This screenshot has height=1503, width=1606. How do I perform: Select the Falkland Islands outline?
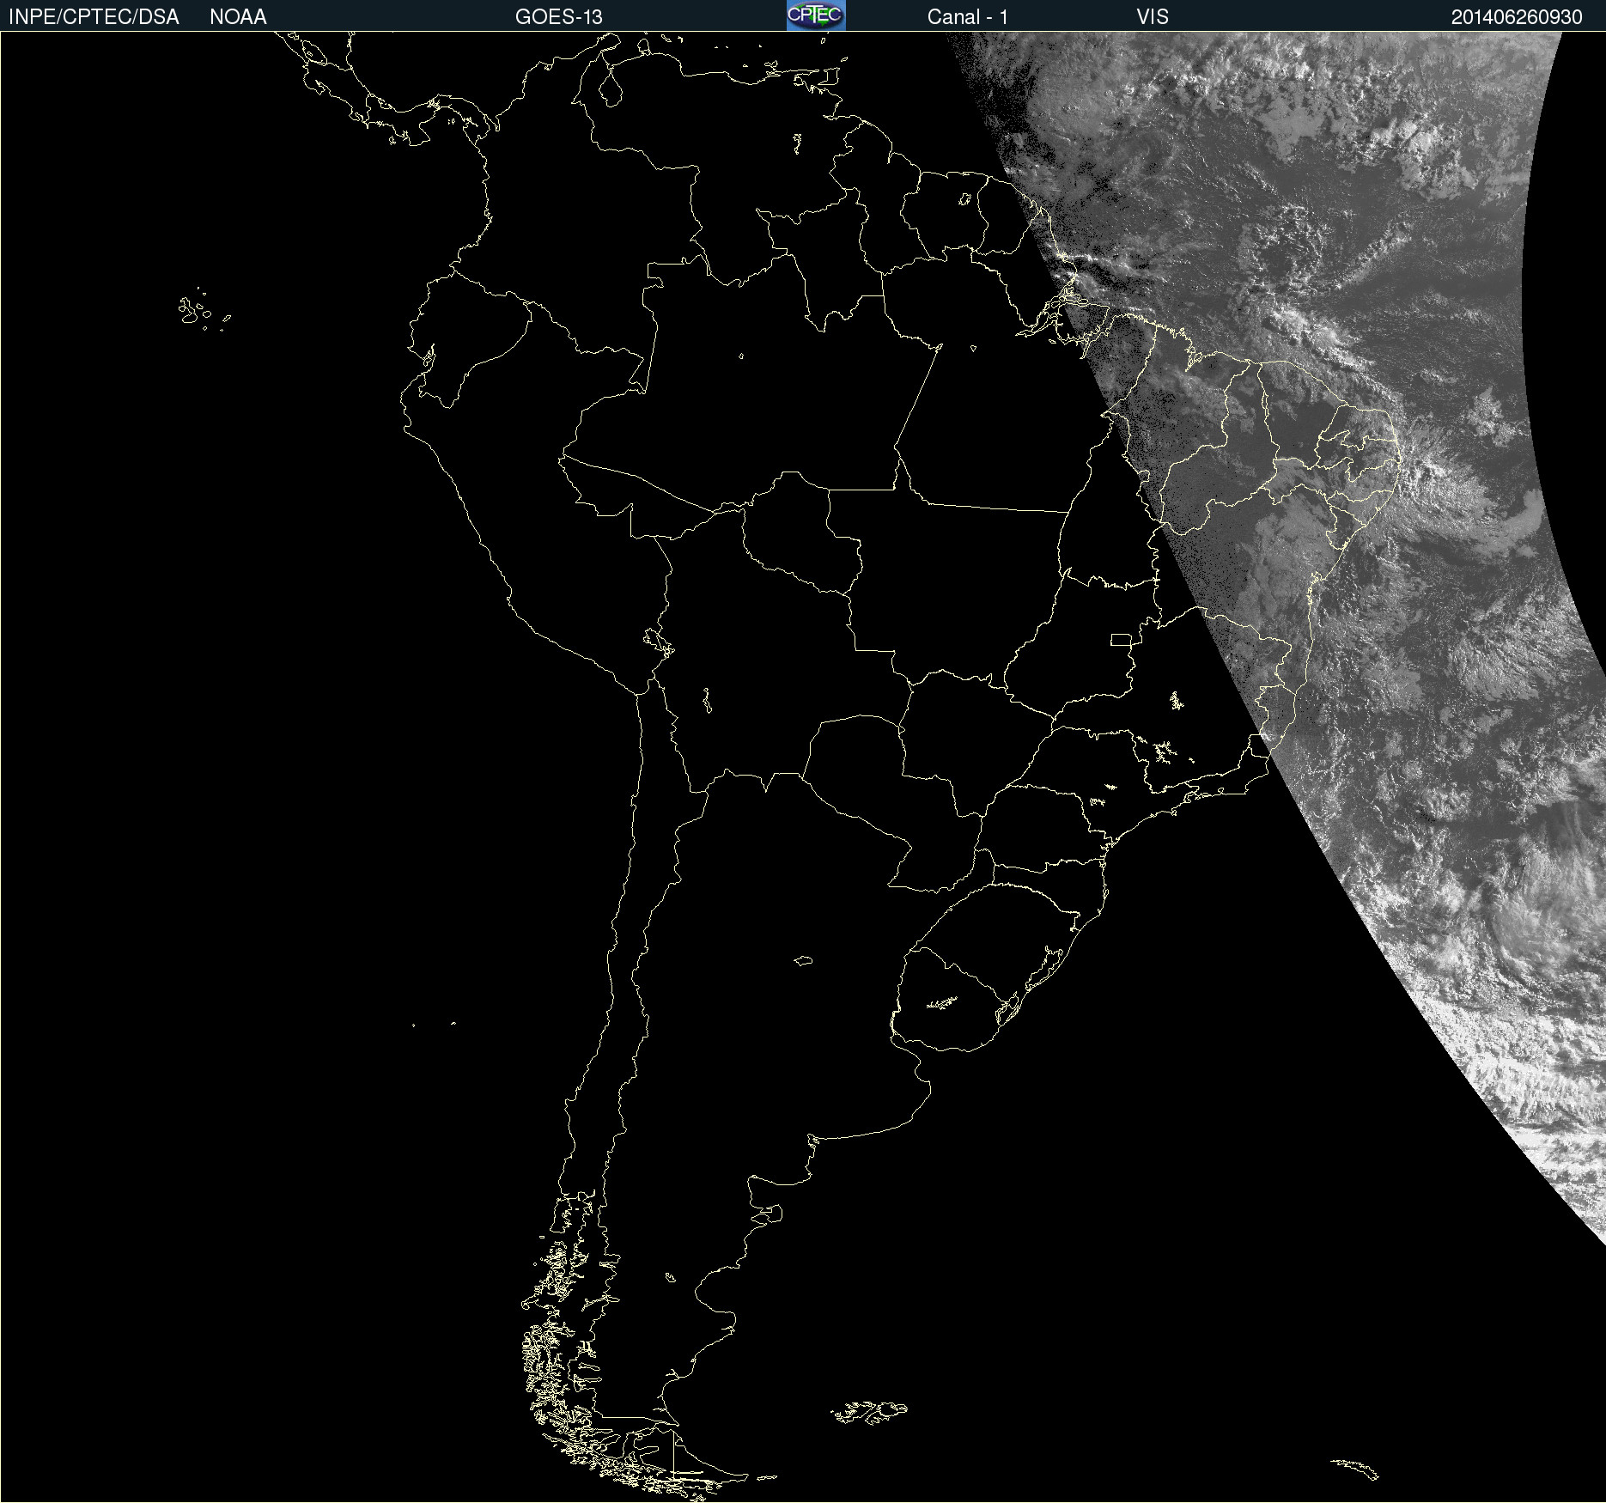(869, 1412)
